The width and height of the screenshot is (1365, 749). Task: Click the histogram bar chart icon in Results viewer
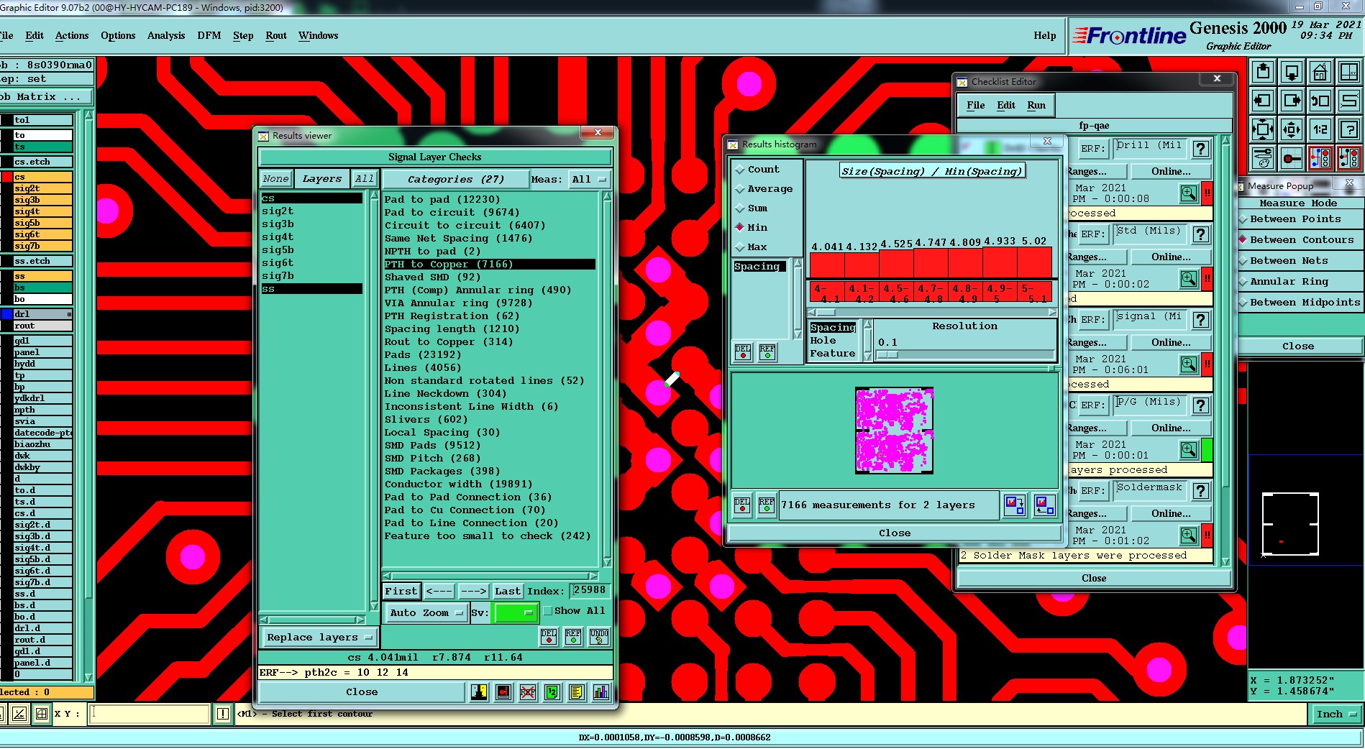coord(601,692)
